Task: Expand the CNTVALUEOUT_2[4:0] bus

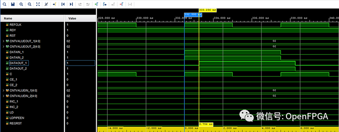Action: pyautogui.click(x=3, y=46)
